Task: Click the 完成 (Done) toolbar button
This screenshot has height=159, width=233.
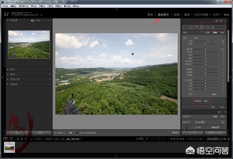Action: click(175, 133)
